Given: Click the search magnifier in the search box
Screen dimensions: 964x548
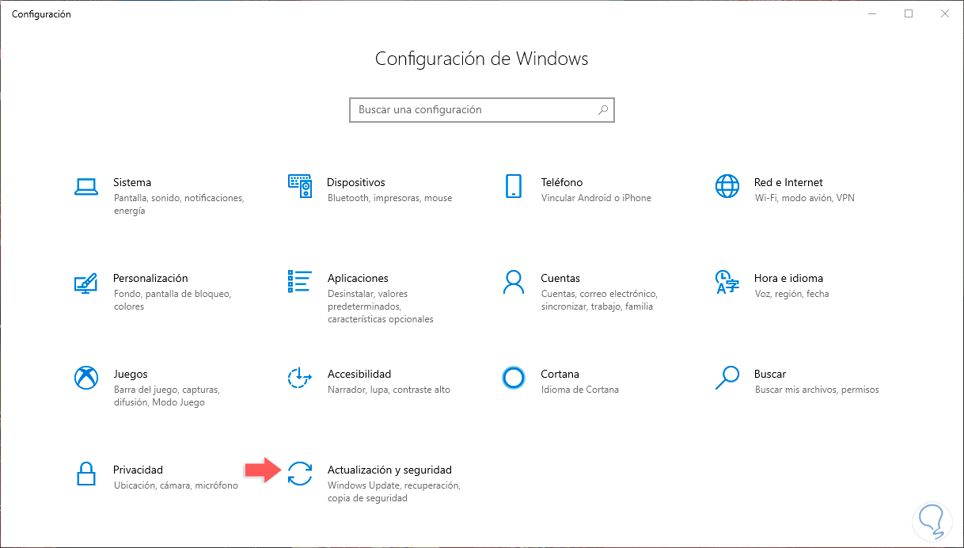Looking at the screenshot, I should pyautogui.click(x=603, y=110).
